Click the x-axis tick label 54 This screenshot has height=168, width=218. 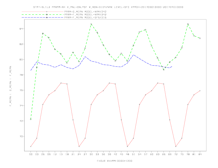pos(140,154)
